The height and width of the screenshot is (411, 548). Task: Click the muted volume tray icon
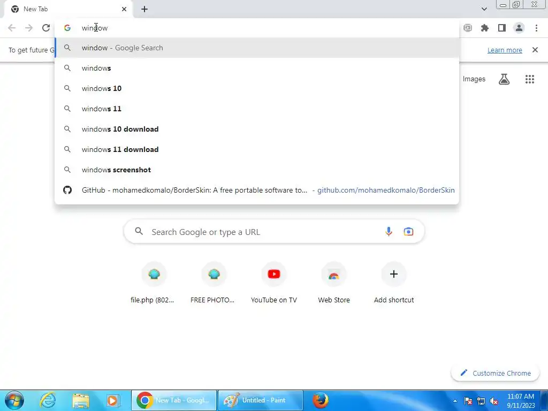pos(494,401)
